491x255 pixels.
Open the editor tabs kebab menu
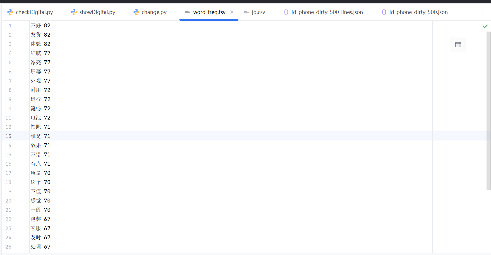click(x=483, y=12)
